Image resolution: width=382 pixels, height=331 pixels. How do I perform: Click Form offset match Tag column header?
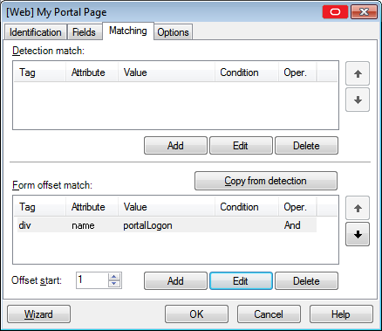click(x=40, y=207)
